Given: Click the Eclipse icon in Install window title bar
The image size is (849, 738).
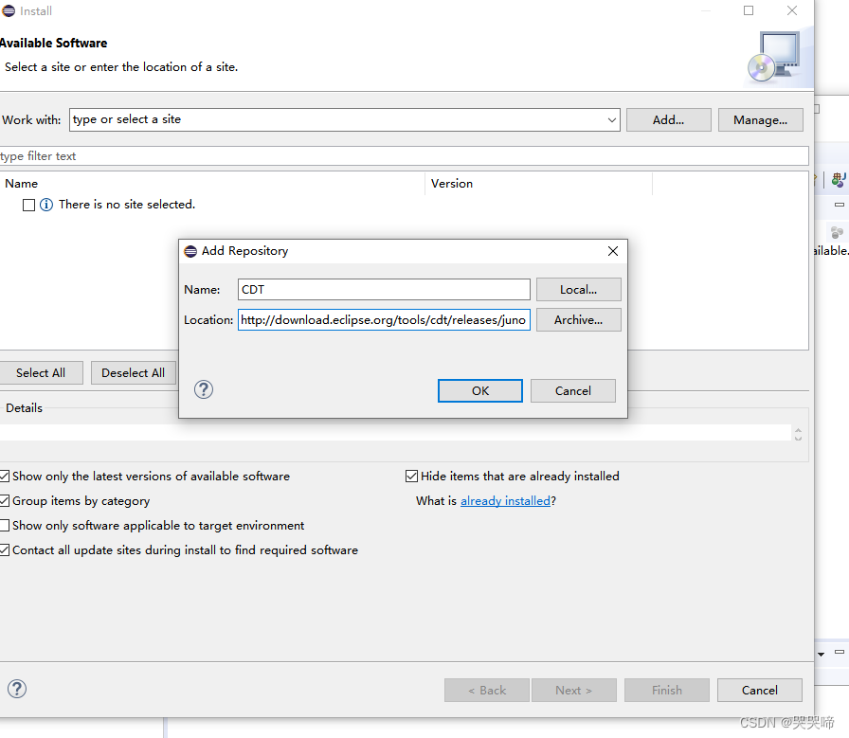Looking at the screenshot, I should coord(9,10).
